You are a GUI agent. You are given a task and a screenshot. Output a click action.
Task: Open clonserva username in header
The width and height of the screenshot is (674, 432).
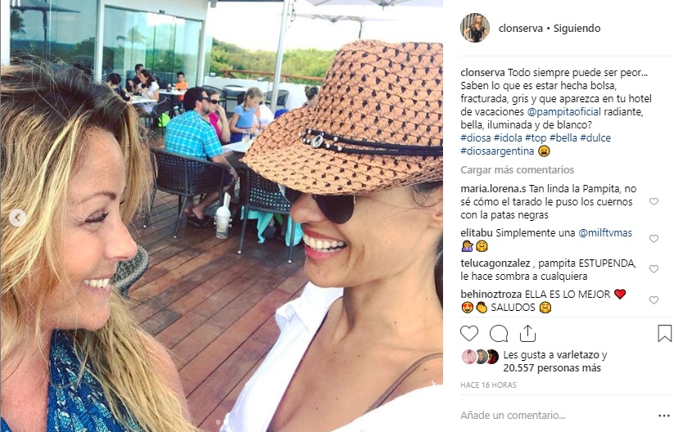[x=521, y=29]
